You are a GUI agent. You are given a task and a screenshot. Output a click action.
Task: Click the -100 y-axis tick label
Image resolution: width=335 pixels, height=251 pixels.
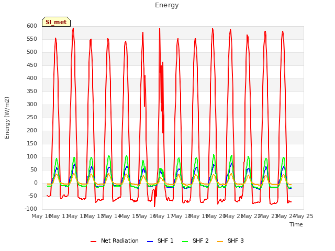(x=31, y=209)
